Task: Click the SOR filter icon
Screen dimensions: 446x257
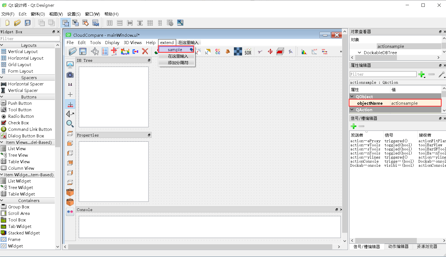Action: click(248, 51)
